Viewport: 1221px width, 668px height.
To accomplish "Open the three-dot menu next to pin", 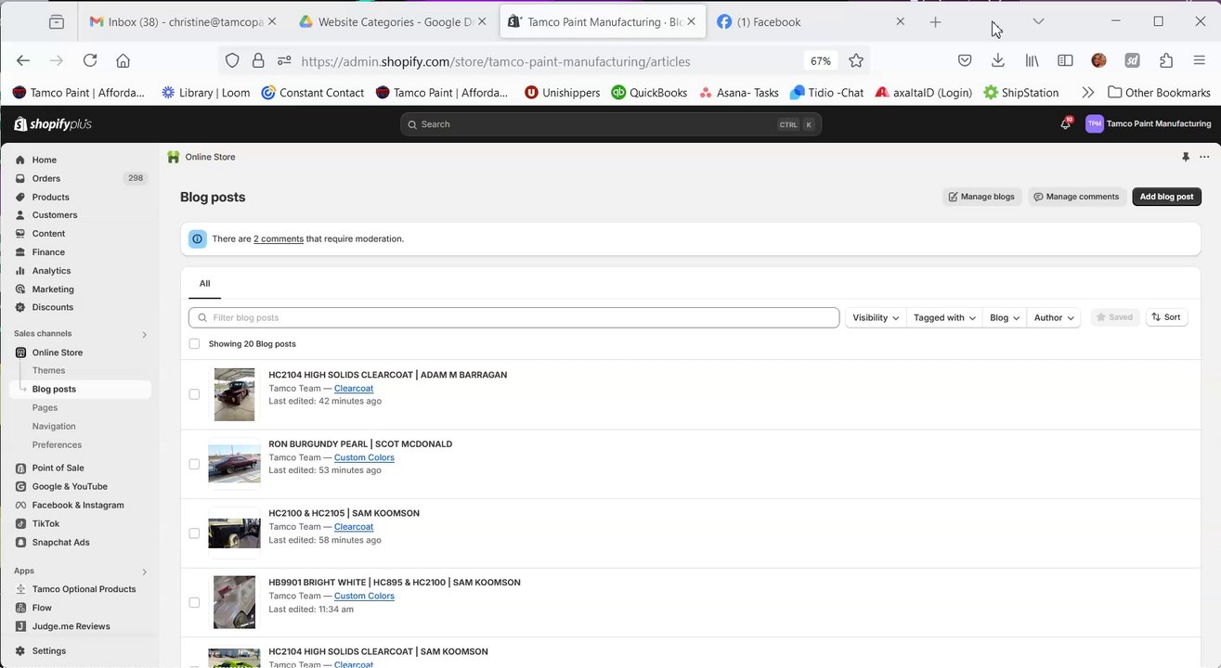I will click(1204, 157).
